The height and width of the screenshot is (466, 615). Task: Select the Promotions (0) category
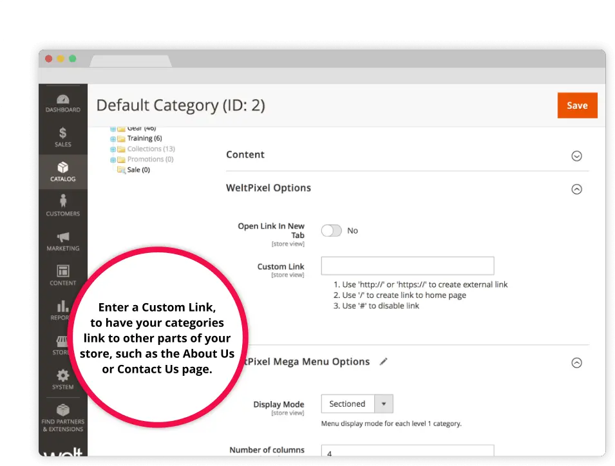(x=150, y=159)
